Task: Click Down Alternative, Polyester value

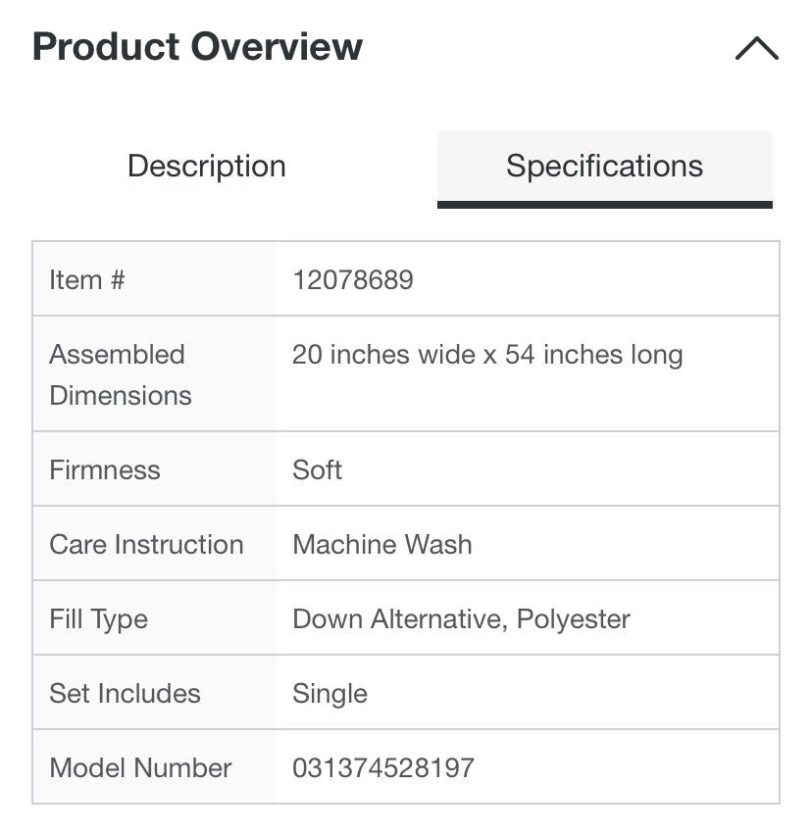Action: [461, 619]
